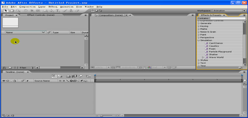248x118 pixels.
Task: Select the Rotation tool
Action: click(x=26, y=11)
